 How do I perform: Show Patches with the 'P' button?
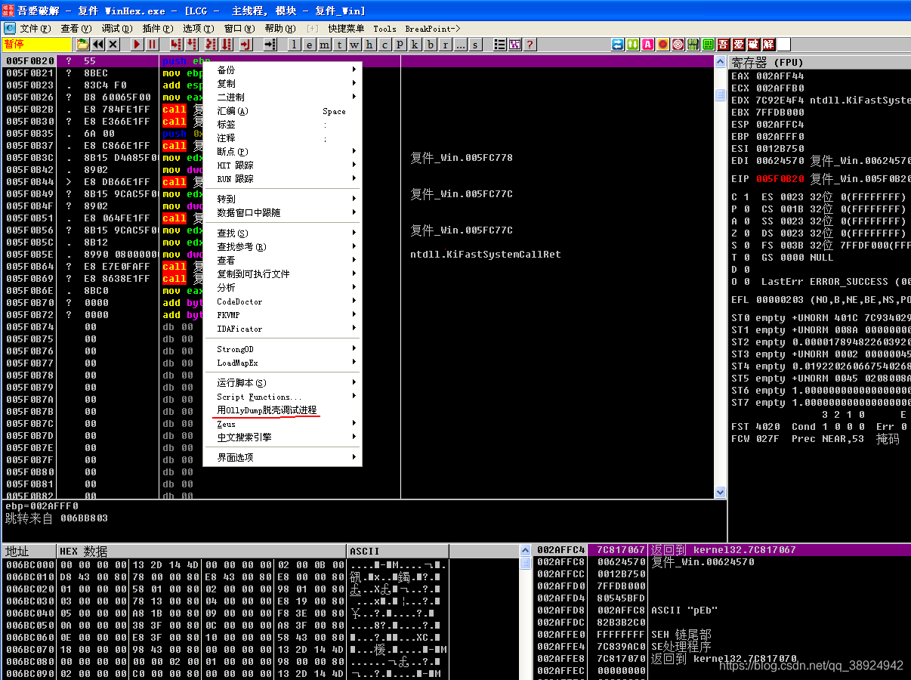[x=400, y=45]
